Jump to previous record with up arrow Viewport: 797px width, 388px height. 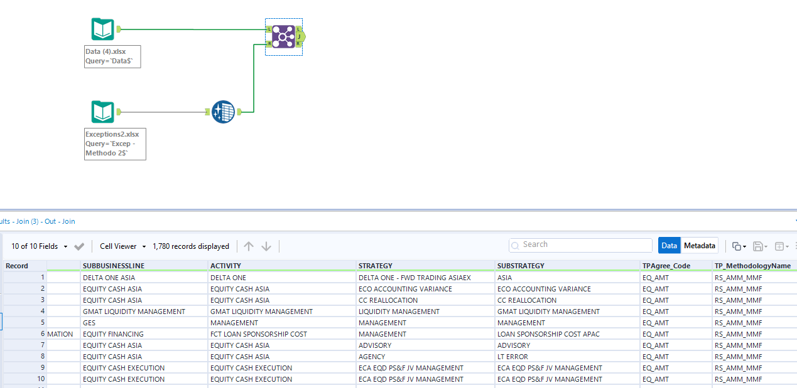click(248, 246)
